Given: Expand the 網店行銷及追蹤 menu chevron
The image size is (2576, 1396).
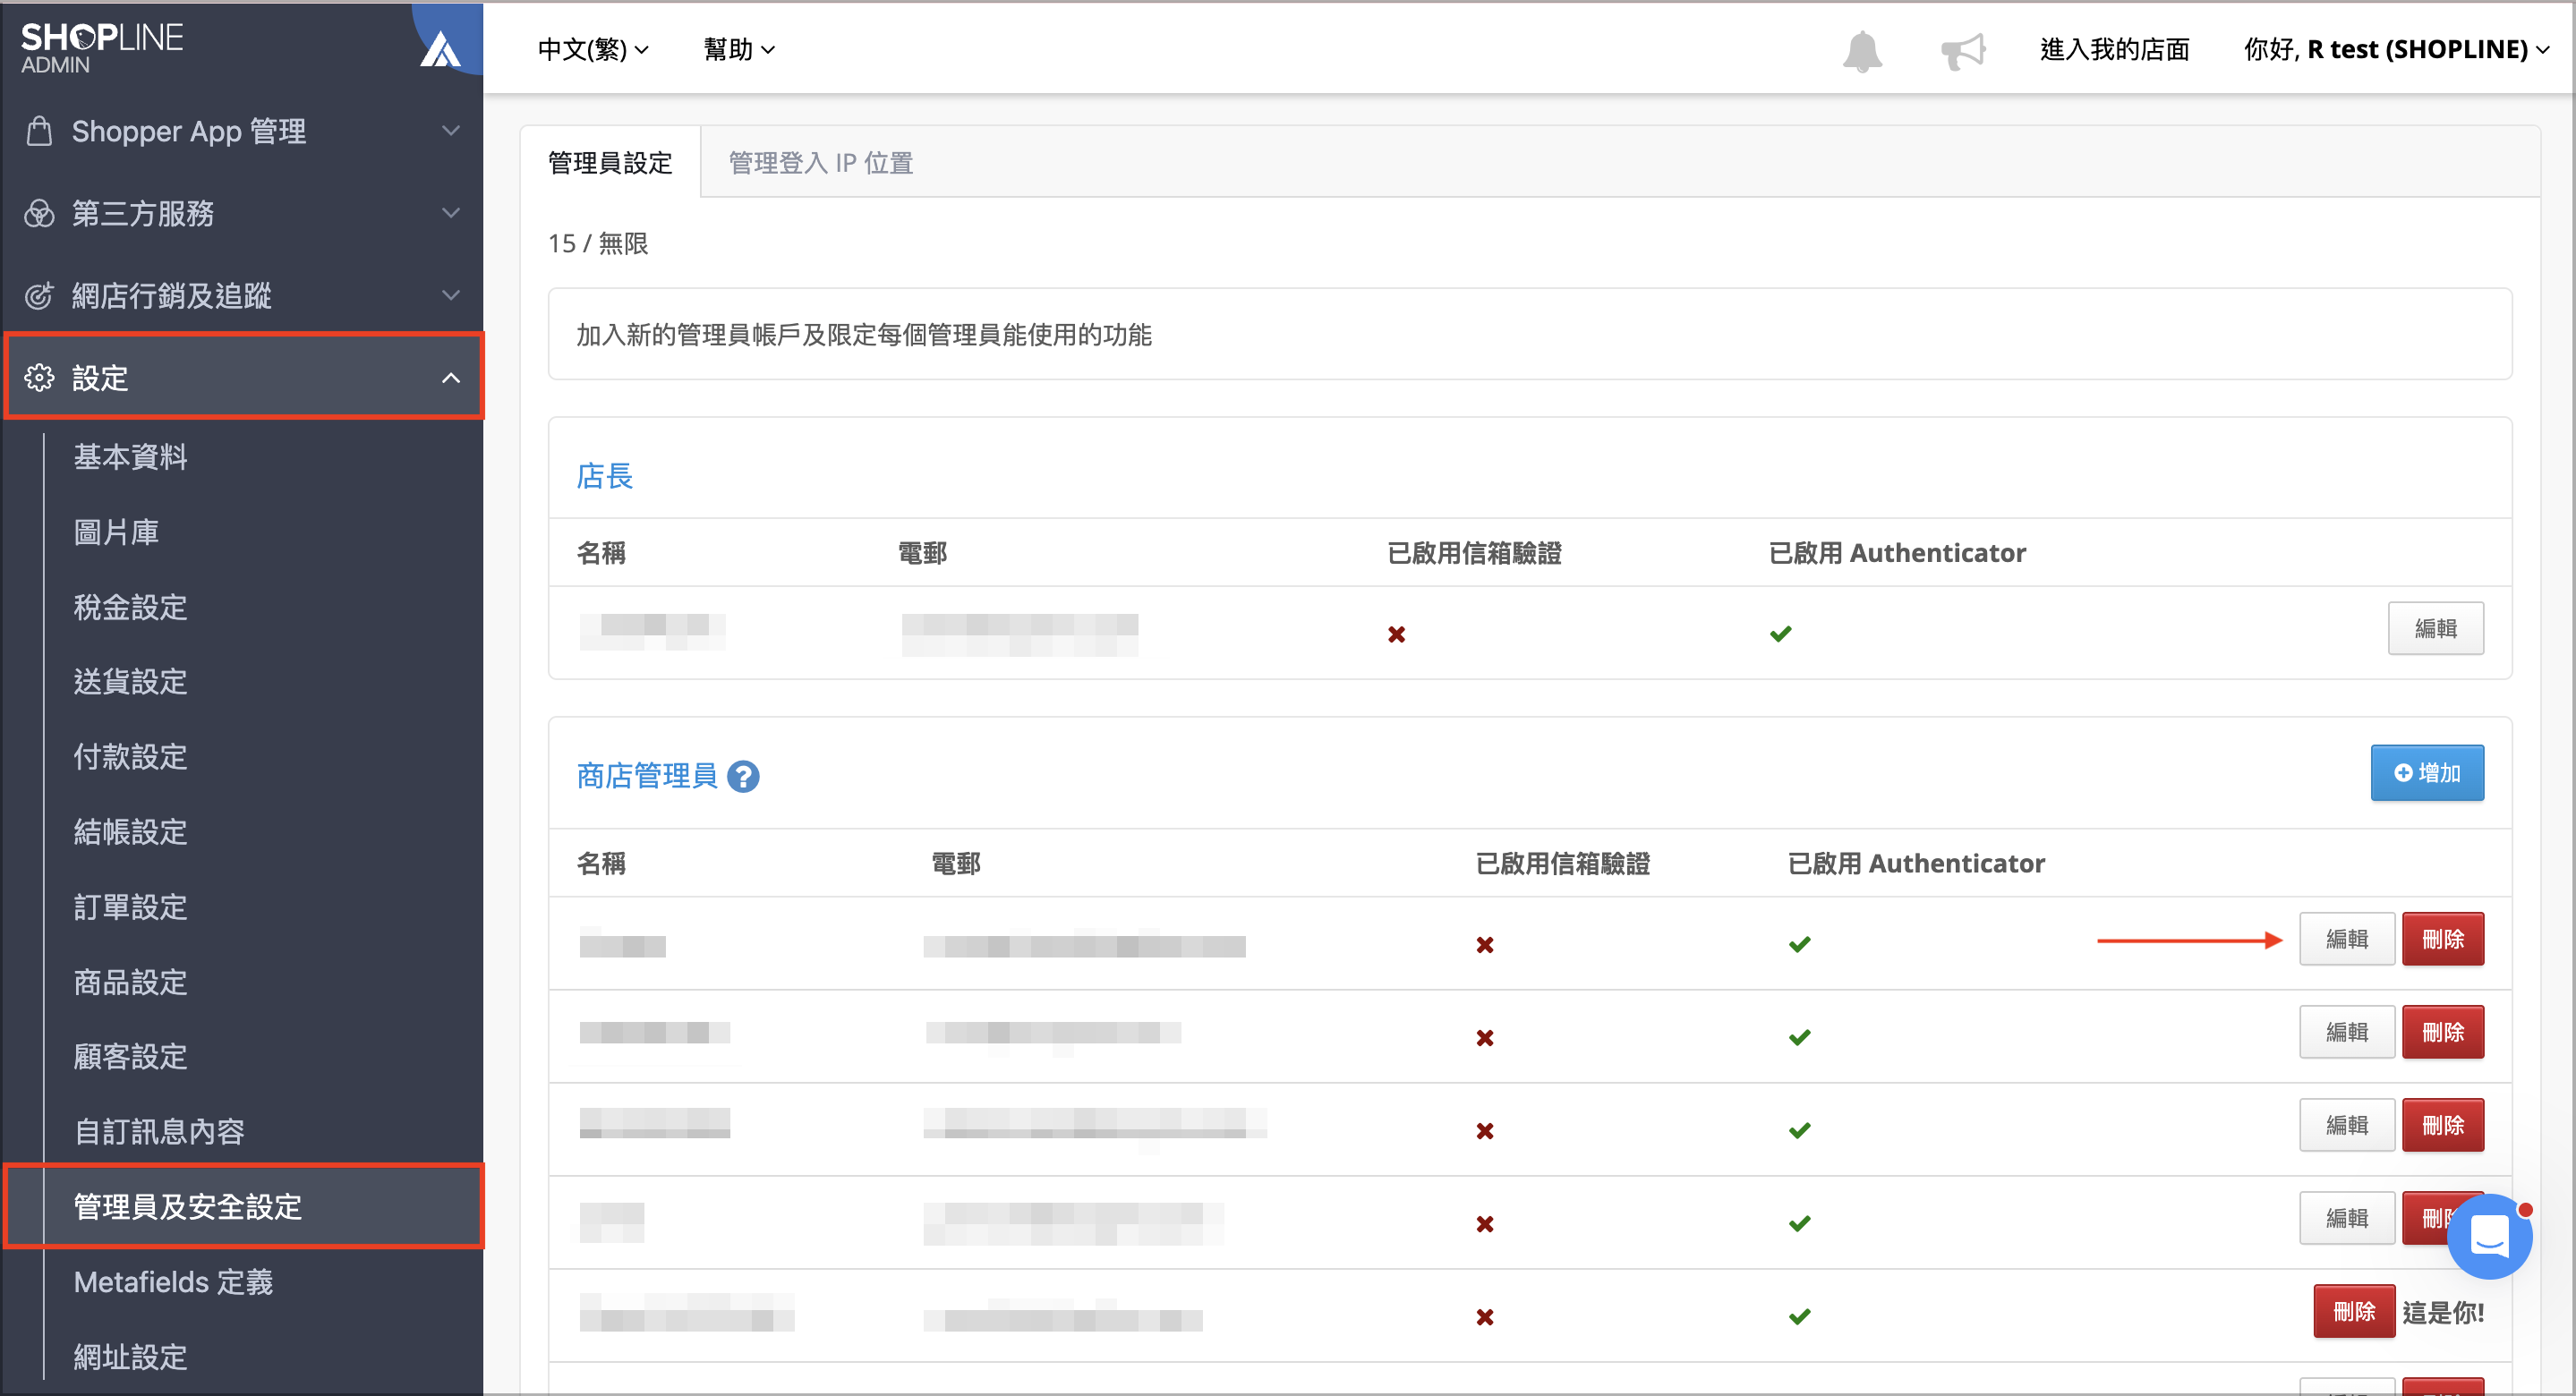Looking at the screenshot, I should (451, 295).
